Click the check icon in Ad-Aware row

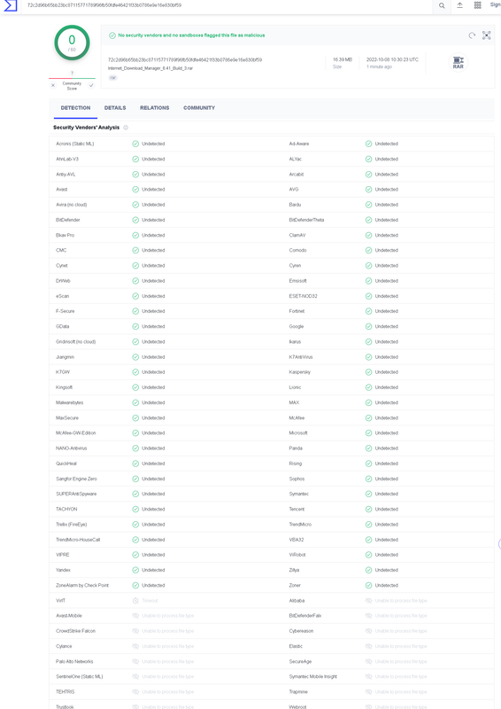click(x=368, y=144)
